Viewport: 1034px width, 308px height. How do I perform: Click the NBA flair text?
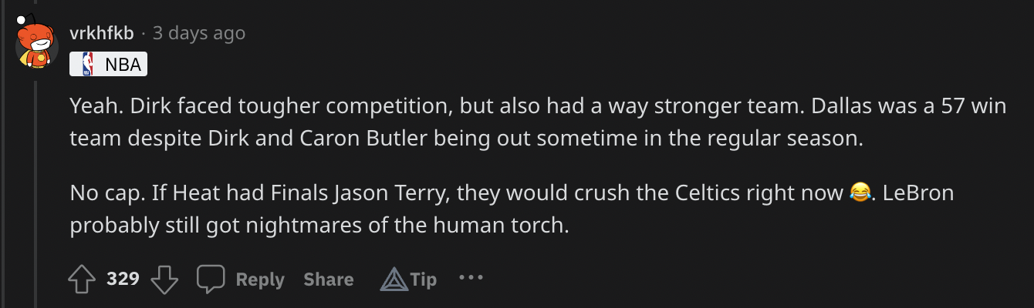123,65
